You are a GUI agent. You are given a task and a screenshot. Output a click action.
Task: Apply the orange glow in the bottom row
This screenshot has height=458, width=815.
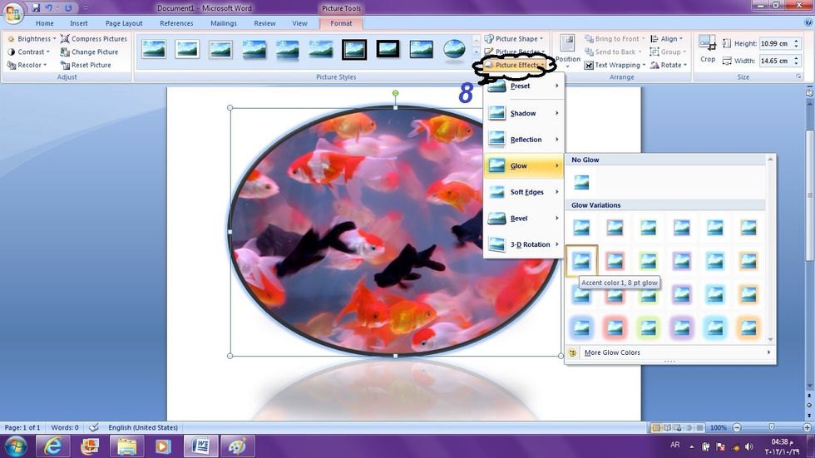748,328
